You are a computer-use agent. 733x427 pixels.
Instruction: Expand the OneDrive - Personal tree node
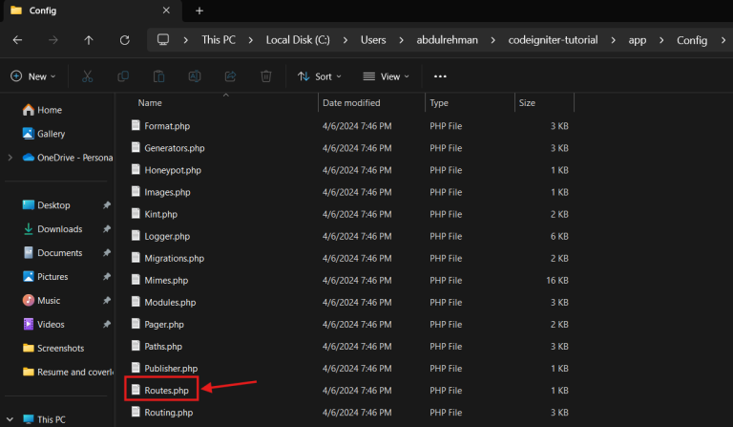click(10, 158)
